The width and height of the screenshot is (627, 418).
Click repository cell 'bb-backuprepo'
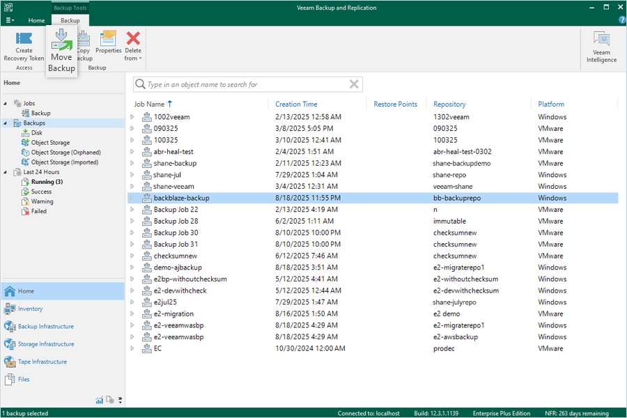[457, 198]
